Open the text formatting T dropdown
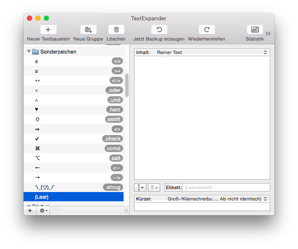 154,187
